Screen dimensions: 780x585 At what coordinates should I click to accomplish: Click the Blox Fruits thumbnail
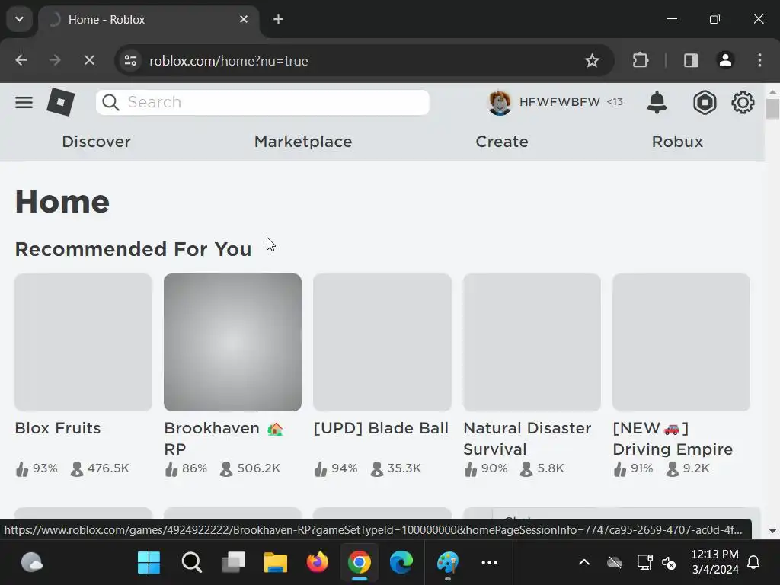click(x=83, y=342)
